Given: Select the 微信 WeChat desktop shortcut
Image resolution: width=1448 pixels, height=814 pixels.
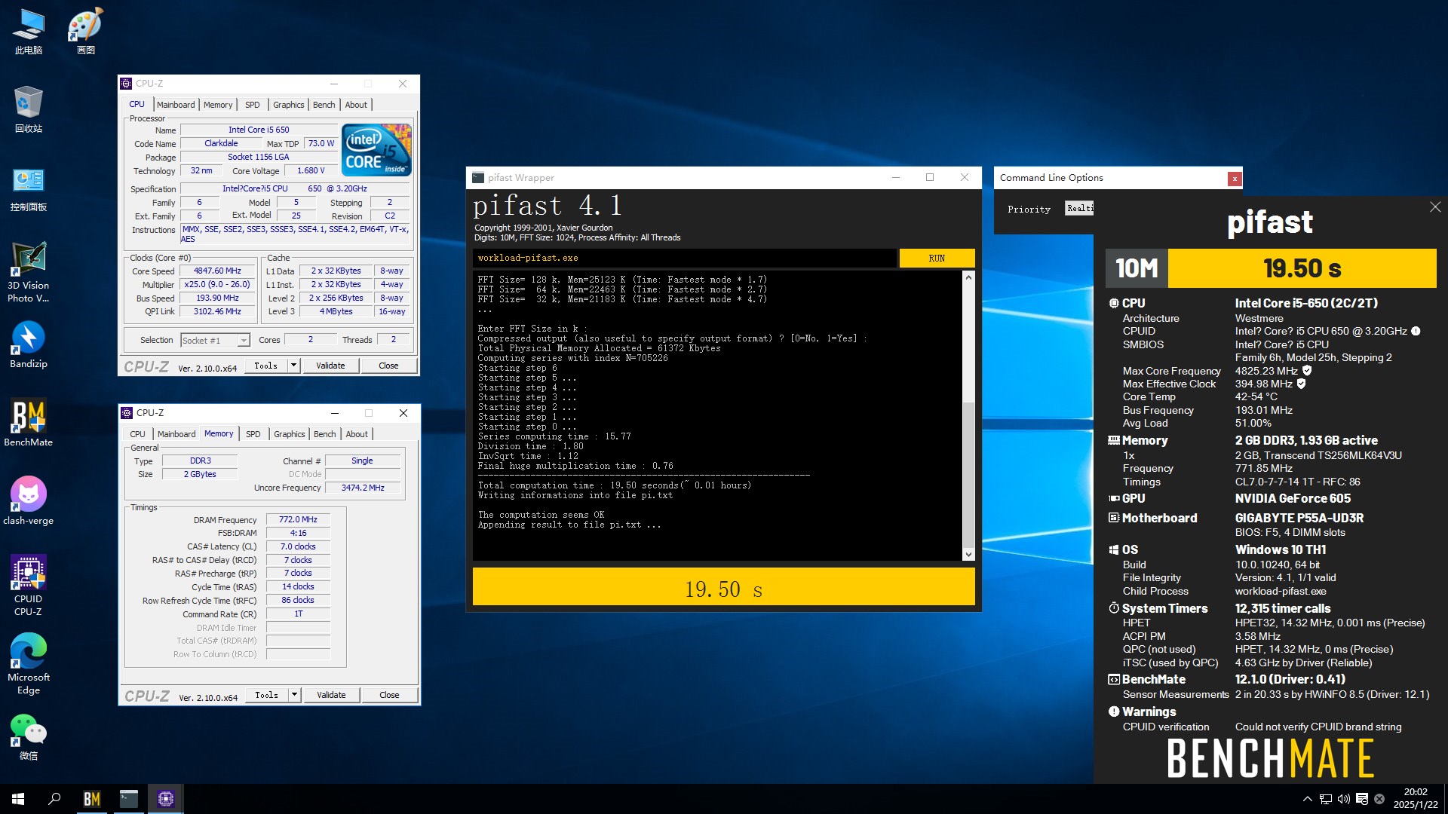Looking at the screenshot, I should point(29,737).
